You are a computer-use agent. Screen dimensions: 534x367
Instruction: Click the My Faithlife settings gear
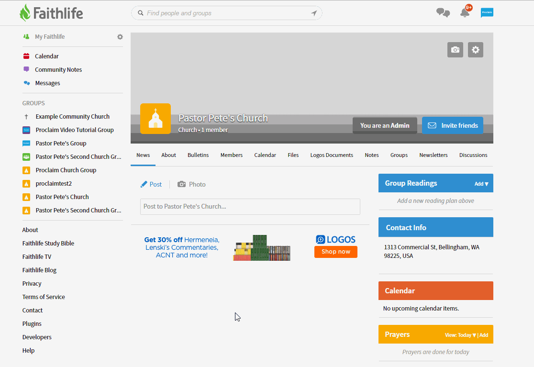click(120, 37)
